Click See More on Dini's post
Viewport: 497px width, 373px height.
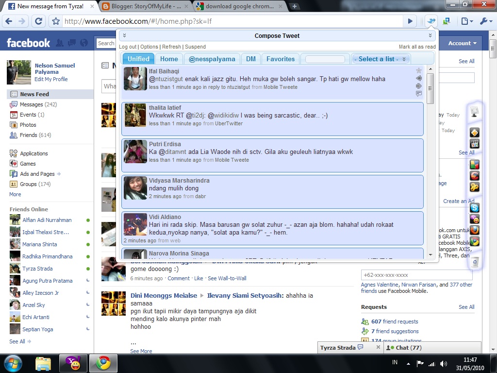[141, 351]
